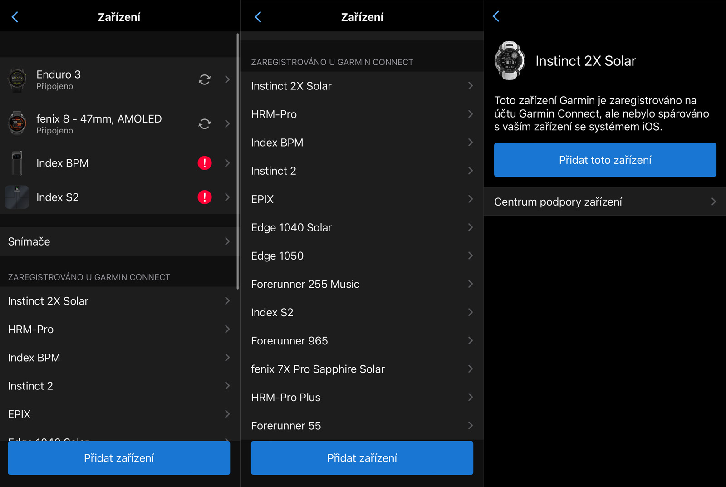Viewport: 726px width, 487px height.
Task: Open fenix 8 - 47mm, AMOLED settings
Action: click(x=118, y=124)
